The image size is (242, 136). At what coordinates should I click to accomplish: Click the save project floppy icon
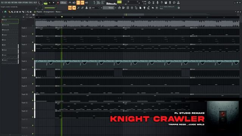166,3
